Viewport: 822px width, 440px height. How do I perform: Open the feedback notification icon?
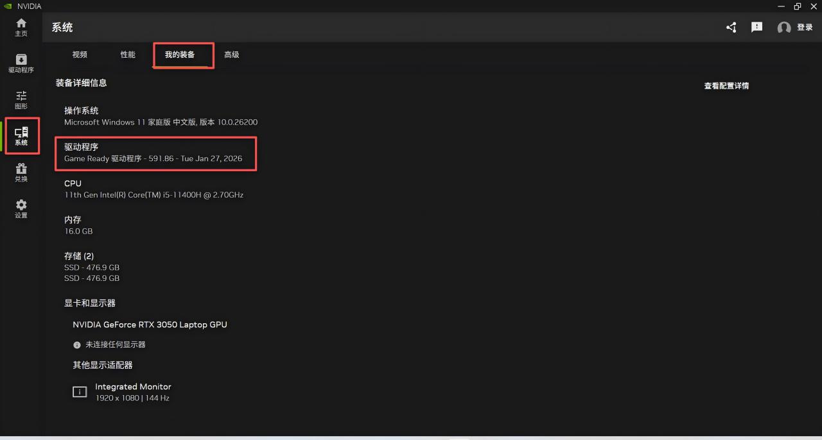(757, 28)
